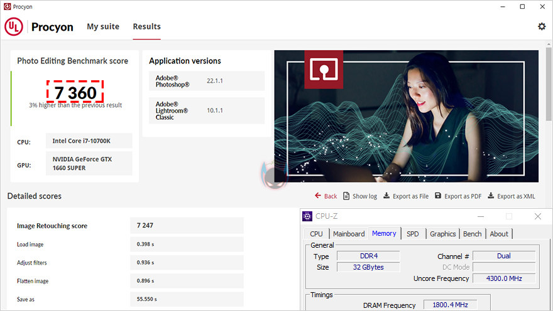Click the empty DC Mode field in CPU-Z
553x311 pixels.
click(504, 267)
